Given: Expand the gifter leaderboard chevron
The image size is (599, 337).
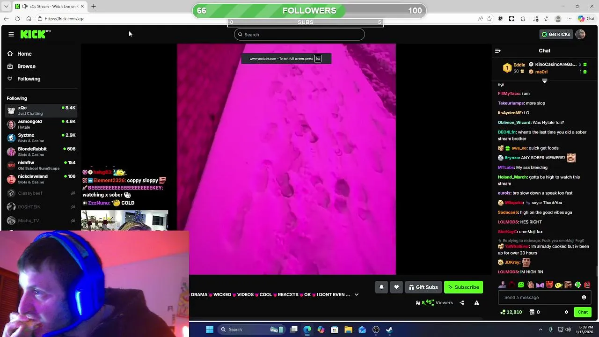Looking at the screenshot, I should (544, 81).
